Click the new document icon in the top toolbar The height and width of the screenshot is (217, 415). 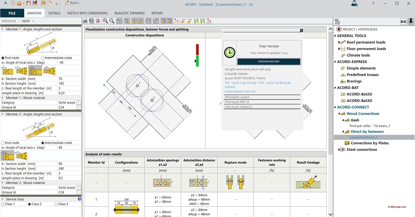pyautogui.click(x=13, y=3)
